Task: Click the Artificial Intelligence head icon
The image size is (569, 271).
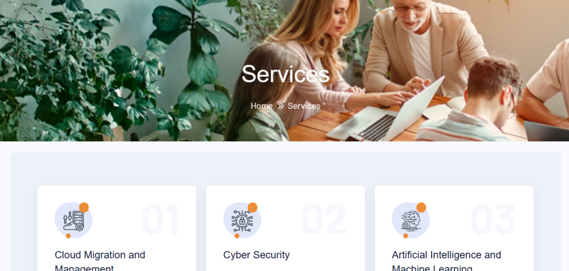Action: [x=411, y=220]
